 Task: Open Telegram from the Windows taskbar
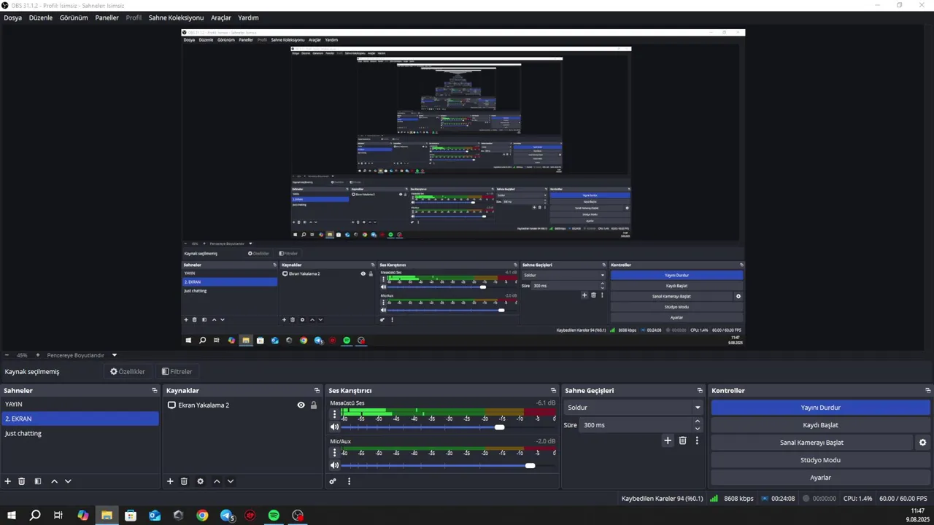click(x=226, y=516)
